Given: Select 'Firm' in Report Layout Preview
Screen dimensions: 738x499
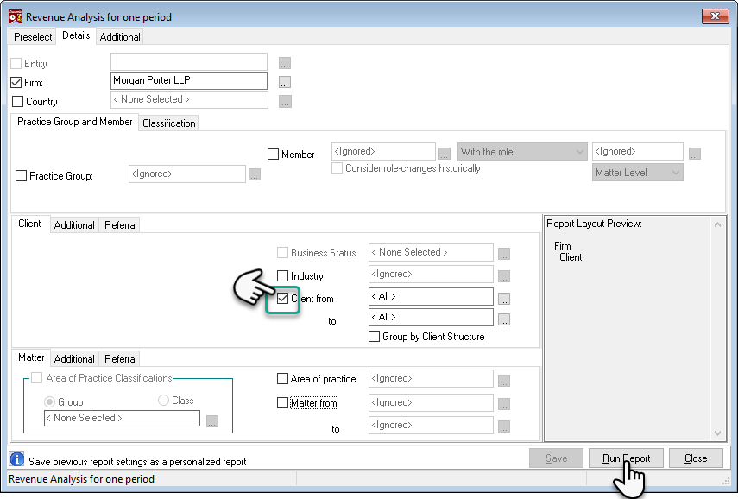Looking at the screenshot, I should point(563,246).
